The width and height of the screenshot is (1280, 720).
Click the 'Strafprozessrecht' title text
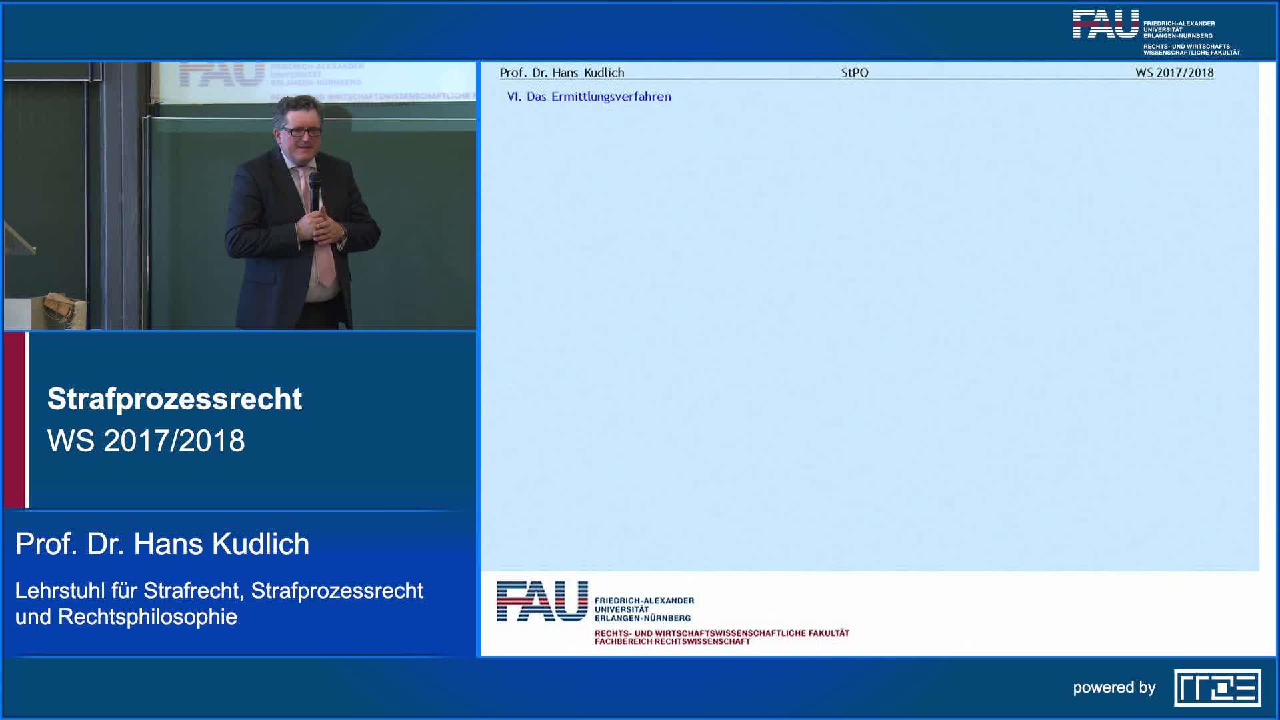click(x=175, y=399)
